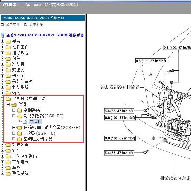This screenshot has height=191, width=191.
Task: Click the 排放软管分总成 diagram label
Action: pyautogui.click(x=175, y=178)
